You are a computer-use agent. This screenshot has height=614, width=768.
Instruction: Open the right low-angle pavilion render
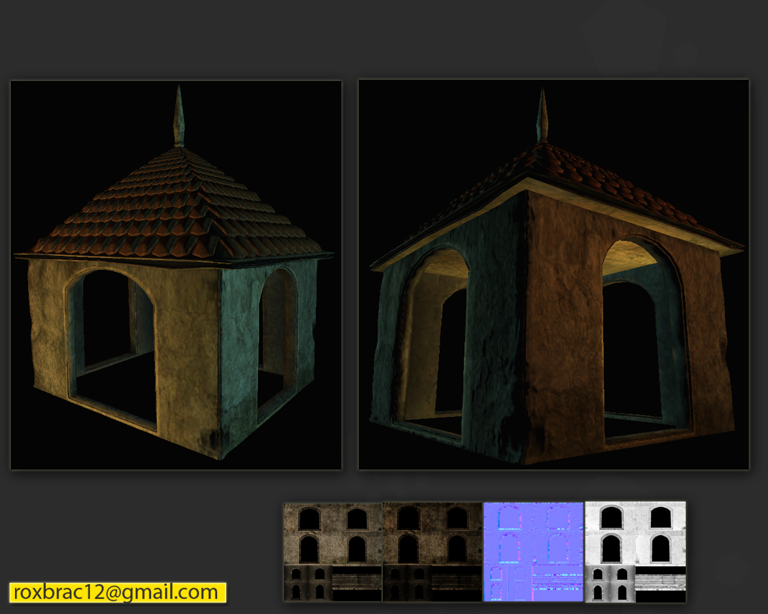pyautogui.click(x=554, y=275)
